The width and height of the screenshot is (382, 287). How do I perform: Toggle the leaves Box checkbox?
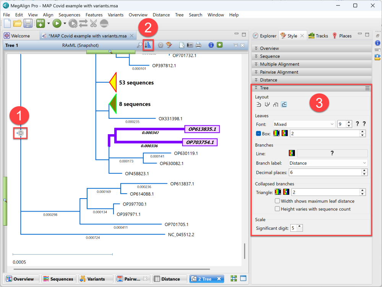[x=259, y=133]
